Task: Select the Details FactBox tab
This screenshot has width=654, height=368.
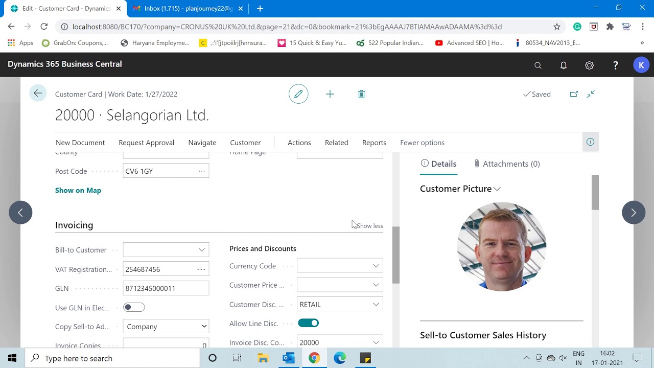Action: (x=438, y=164)
